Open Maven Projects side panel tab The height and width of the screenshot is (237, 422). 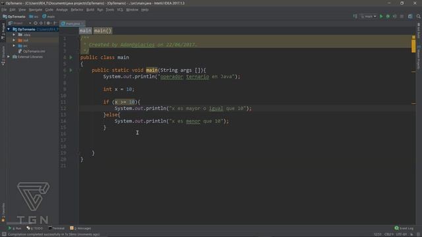pos(419,57)
